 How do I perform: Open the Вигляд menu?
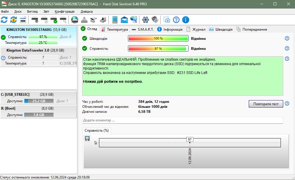click(x=32, y=11)
